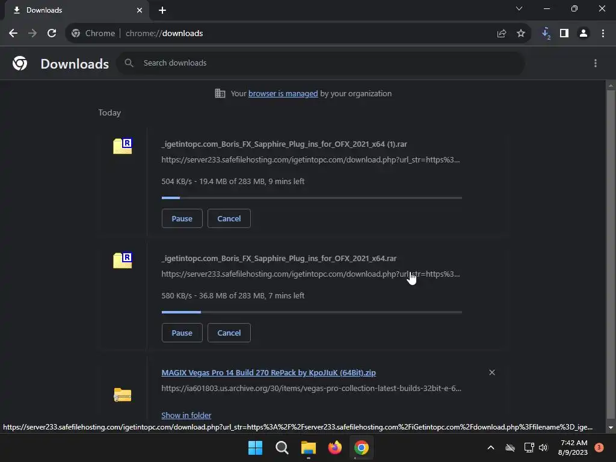The image size is (616, 462).
Task: Go back with the browser back arrow
Action: [x=13, y=34]
